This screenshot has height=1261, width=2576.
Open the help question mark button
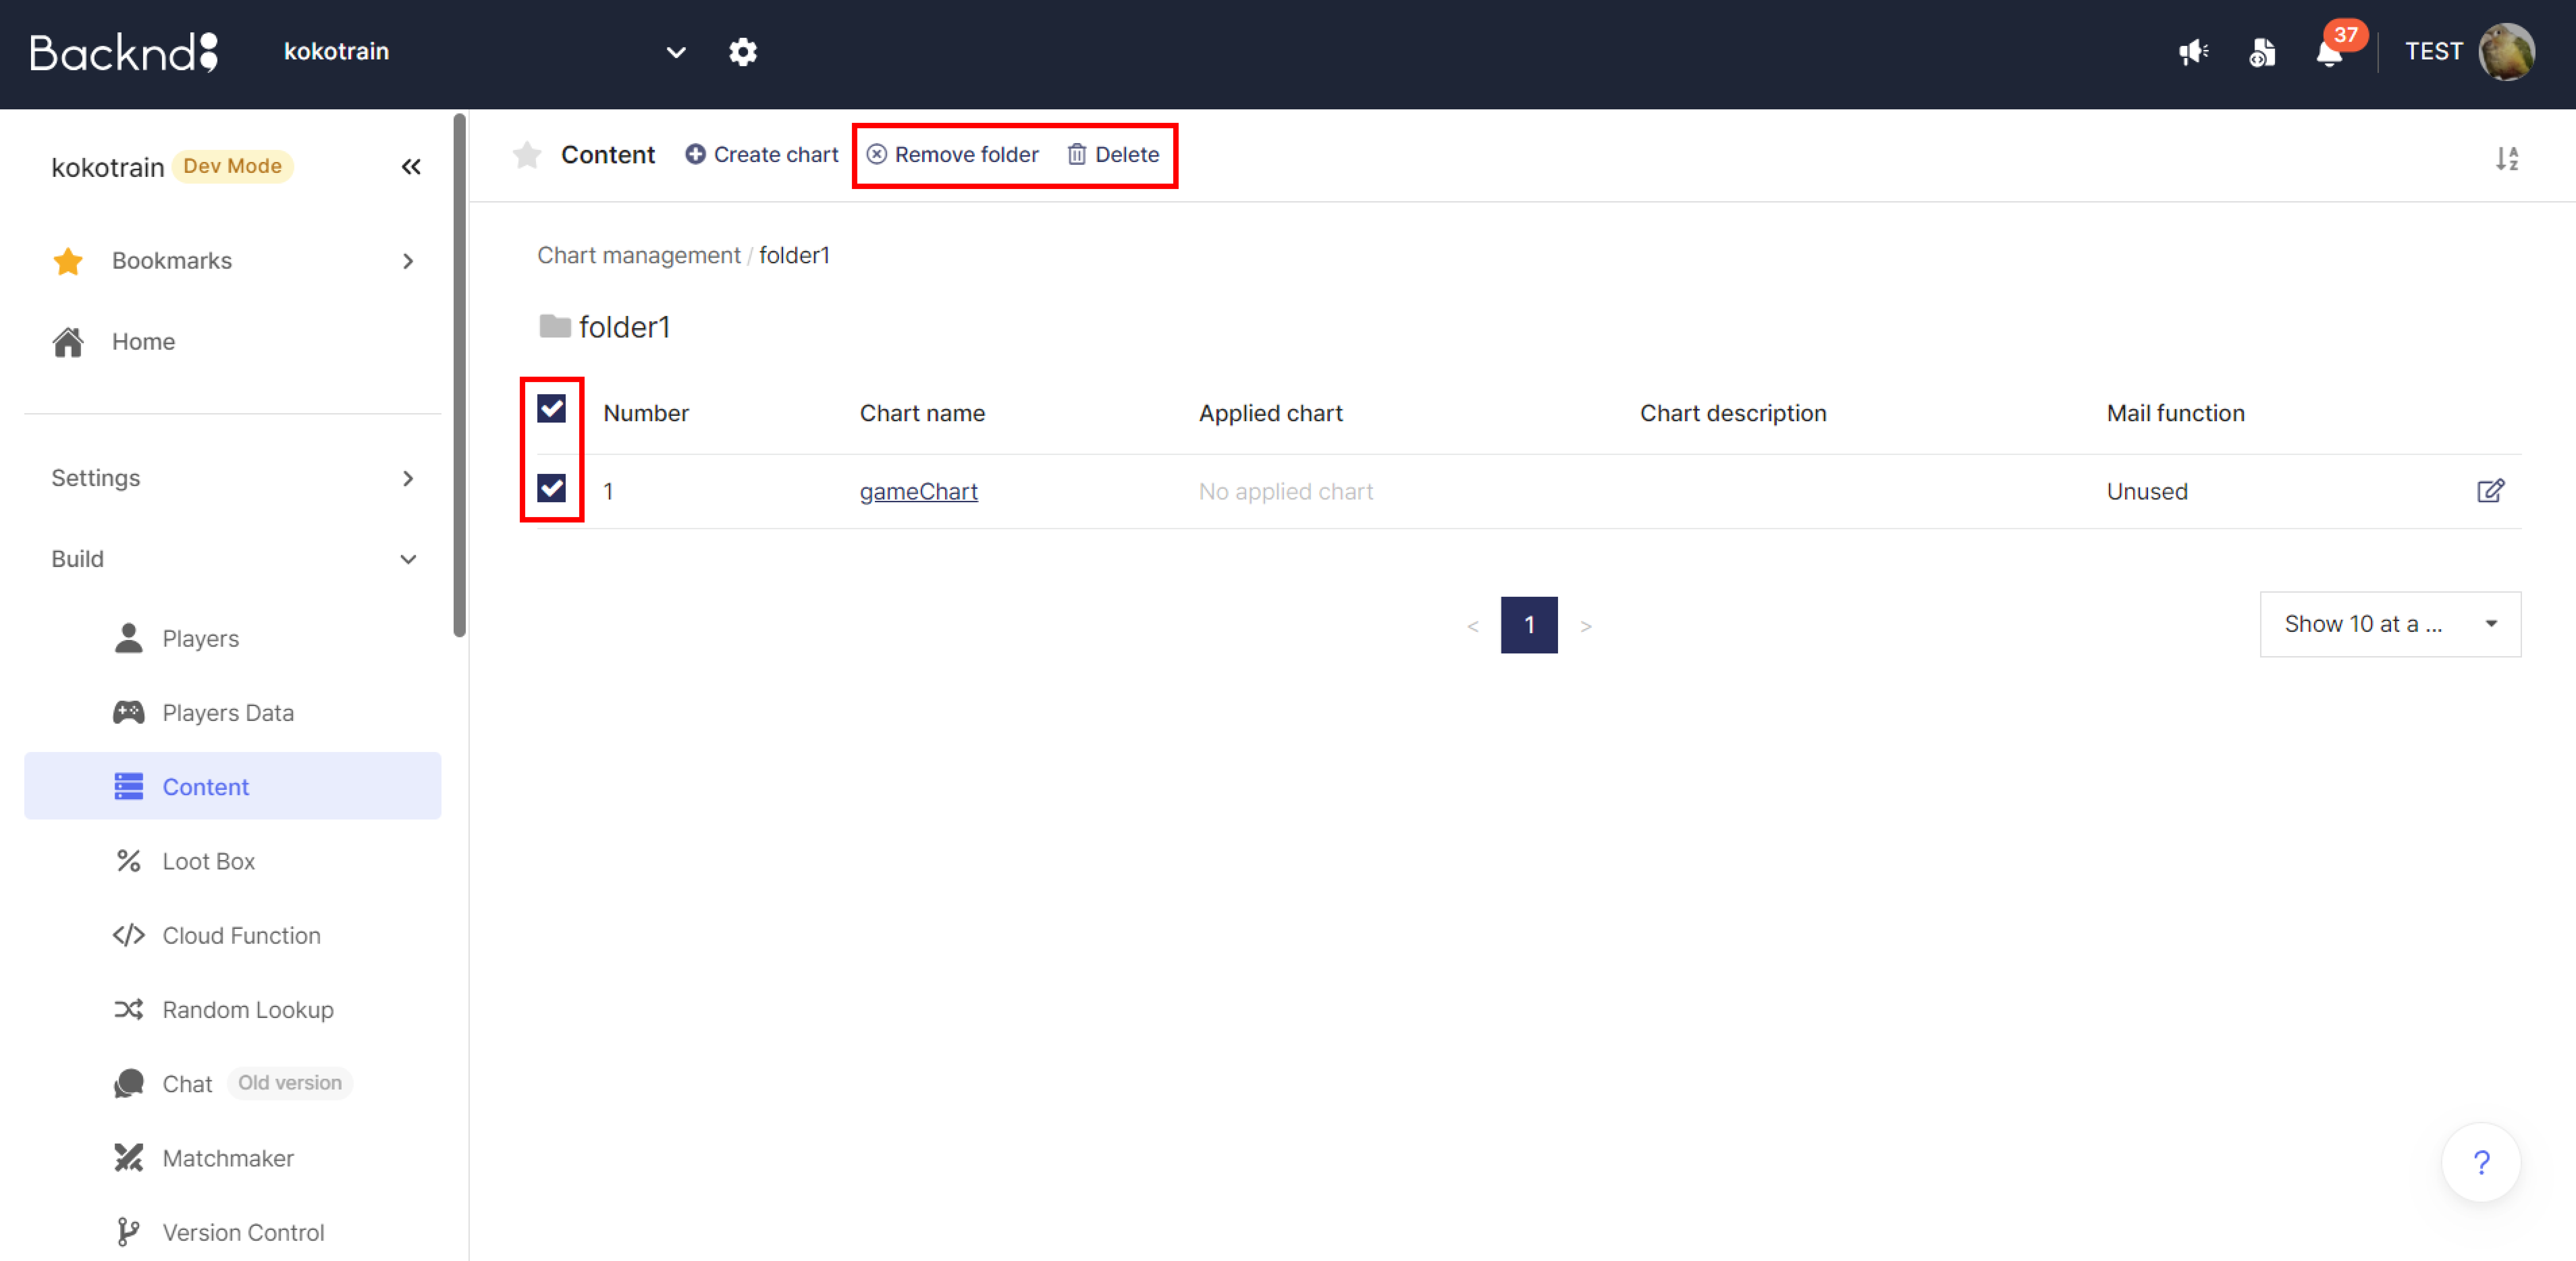point(2481,1162)
